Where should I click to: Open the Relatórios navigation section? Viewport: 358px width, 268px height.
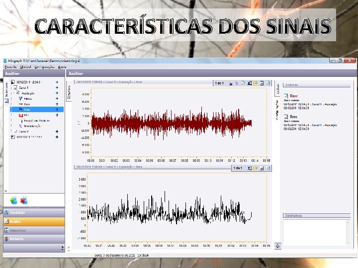[x=34, y=230]
